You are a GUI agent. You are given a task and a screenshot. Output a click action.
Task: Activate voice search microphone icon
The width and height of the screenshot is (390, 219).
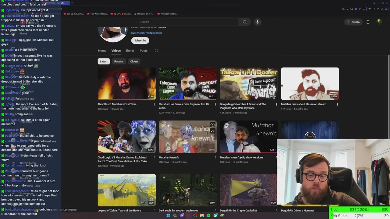257,22
